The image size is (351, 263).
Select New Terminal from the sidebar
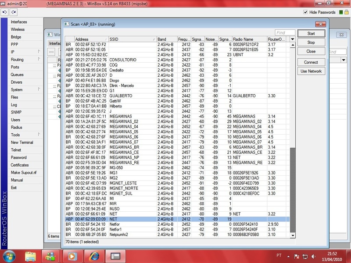[22, 142]
